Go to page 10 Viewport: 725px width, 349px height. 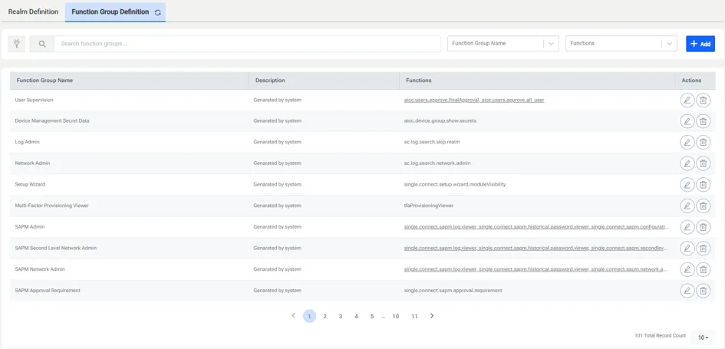tap(396, 316)
